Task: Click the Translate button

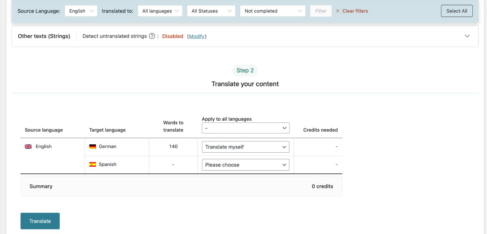Action: 40,221
